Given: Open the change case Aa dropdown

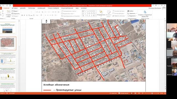Looking at the screenshot, I should (37, 15).
